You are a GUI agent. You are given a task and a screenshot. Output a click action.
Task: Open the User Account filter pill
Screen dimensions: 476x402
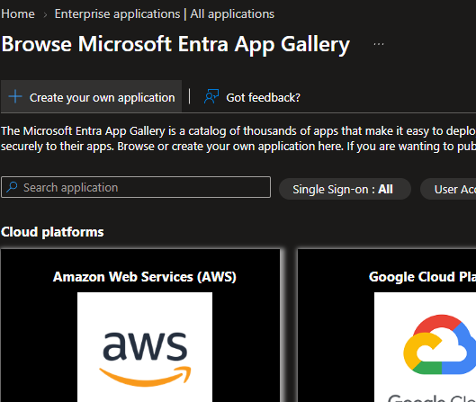click(x=448, y=189)
